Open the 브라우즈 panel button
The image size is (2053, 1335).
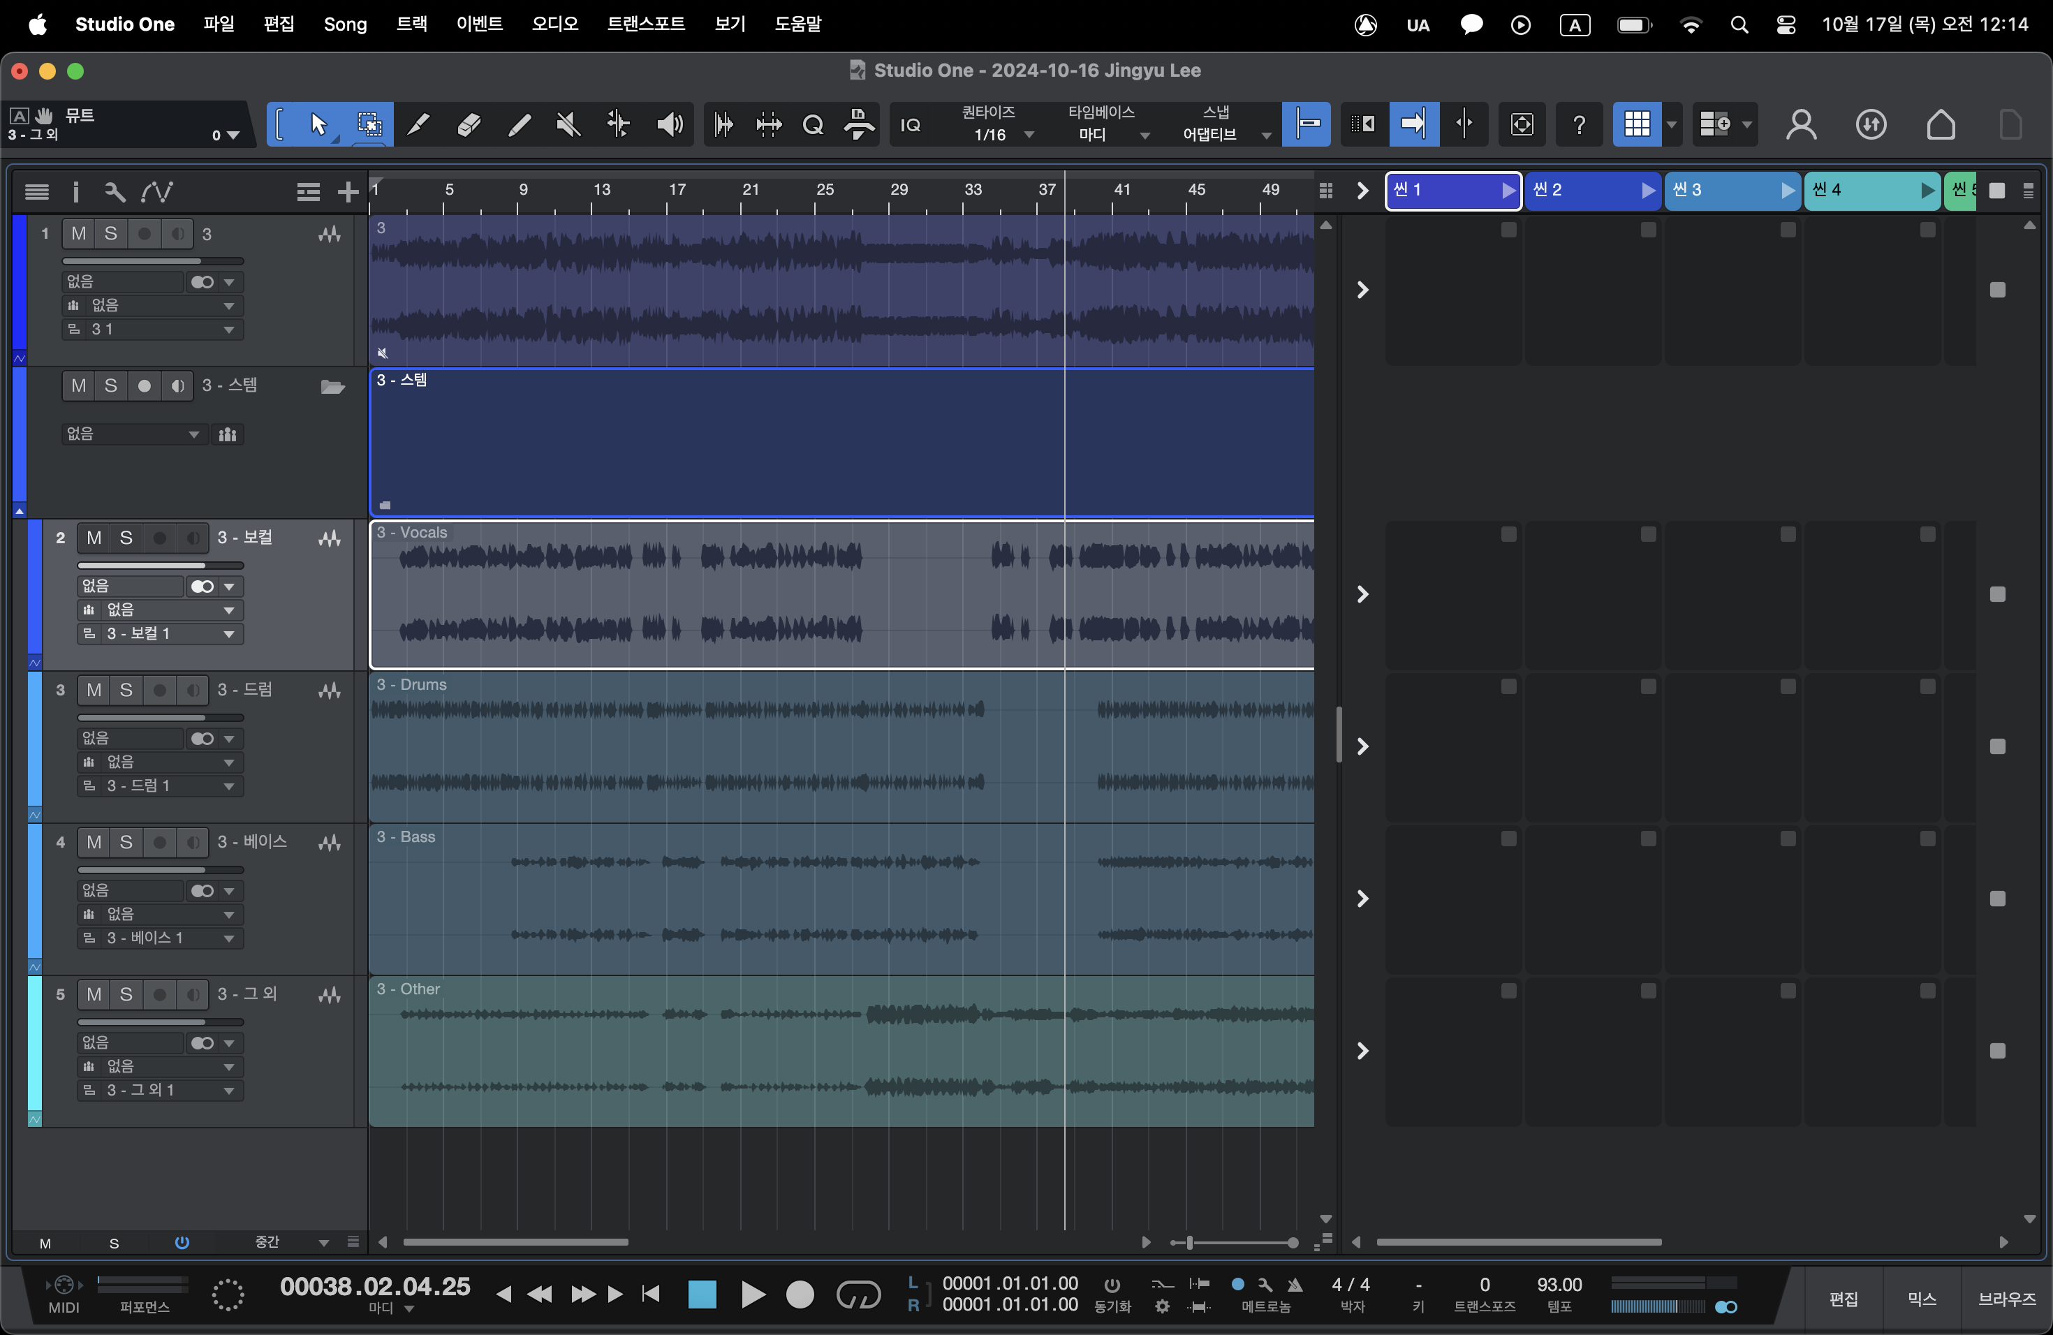pos(2006,1299)
